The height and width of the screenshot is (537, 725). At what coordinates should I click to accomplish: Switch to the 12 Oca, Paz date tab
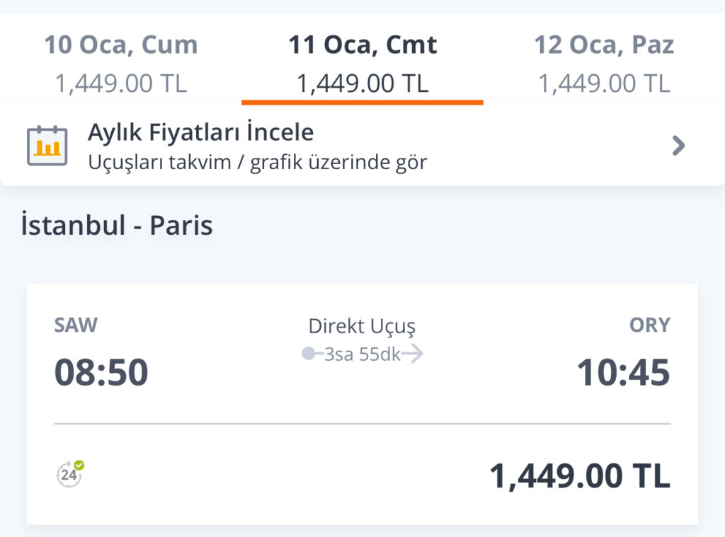tap(604, 45)
